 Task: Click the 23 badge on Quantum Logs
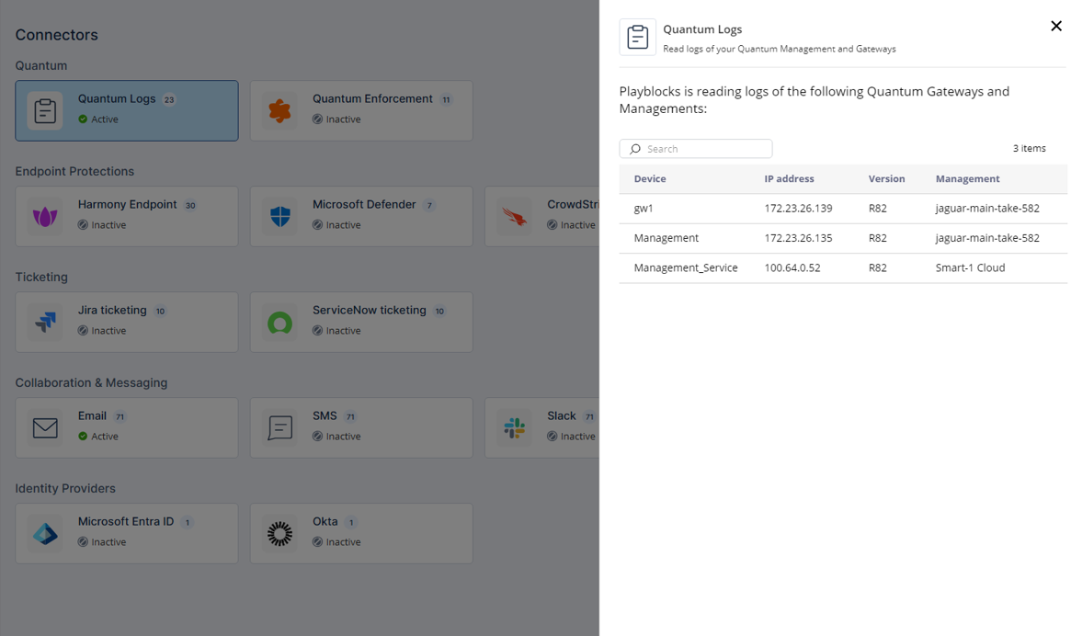point(169,100)
